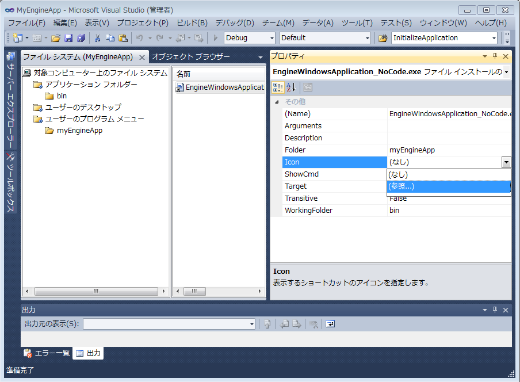The width and height of the screenshot is (520, 382).
Task: Click Go to Next Message icon
Action: (297, 324)
